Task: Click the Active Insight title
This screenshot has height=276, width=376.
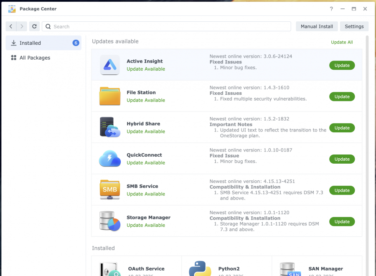Action: pos(145,61)
